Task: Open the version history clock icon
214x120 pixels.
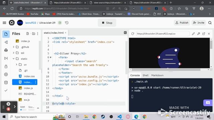Action: tap(67, 23)
